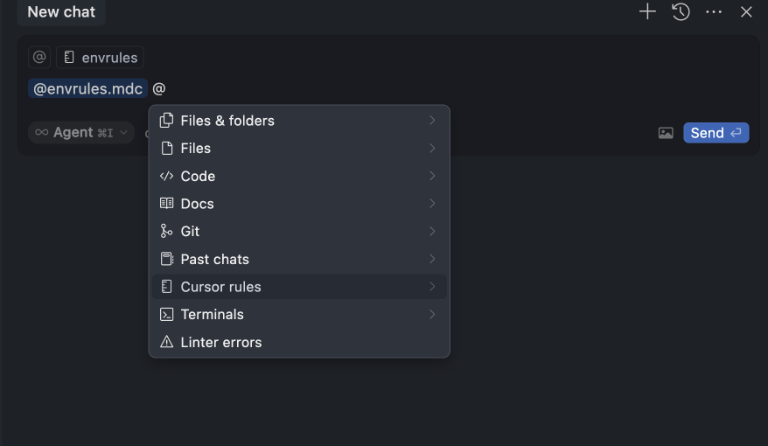The image size is (768, 446).
Task: Expand the Past chats submenu chevron
Action: tap(432, 259)
